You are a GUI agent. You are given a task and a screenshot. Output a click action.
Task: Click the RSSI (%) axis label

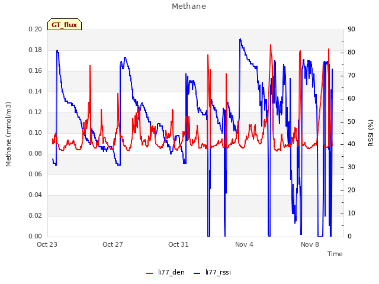[371, 133]
